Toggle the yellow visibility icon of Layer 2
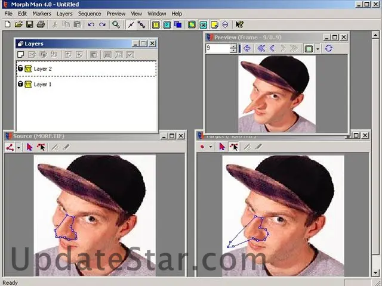382x286 pixels. pos(28,69)
